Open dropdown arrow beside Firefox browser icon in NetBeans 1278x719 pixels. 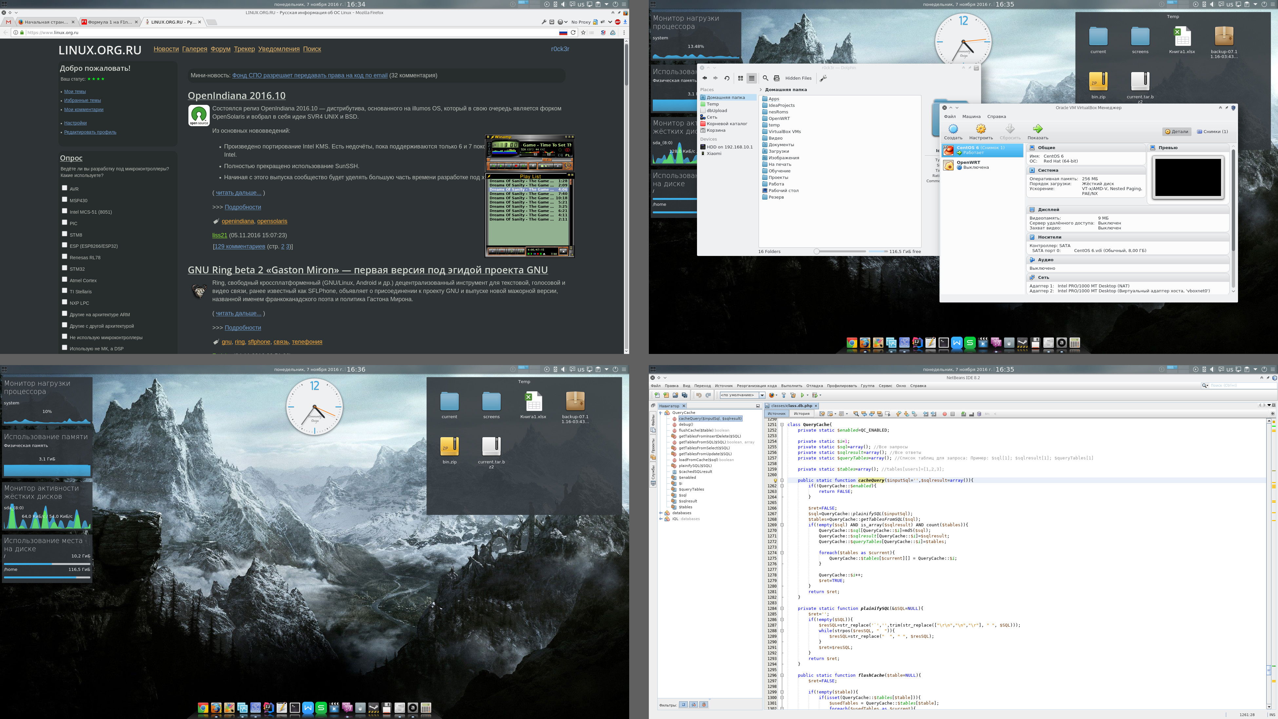[x=776, y=396]
